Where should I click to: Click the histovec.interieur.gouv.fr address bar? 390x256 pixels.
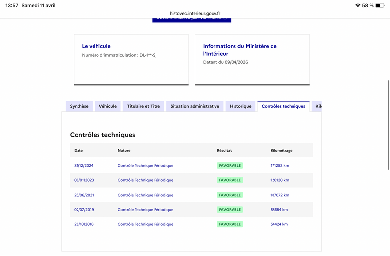195,14
